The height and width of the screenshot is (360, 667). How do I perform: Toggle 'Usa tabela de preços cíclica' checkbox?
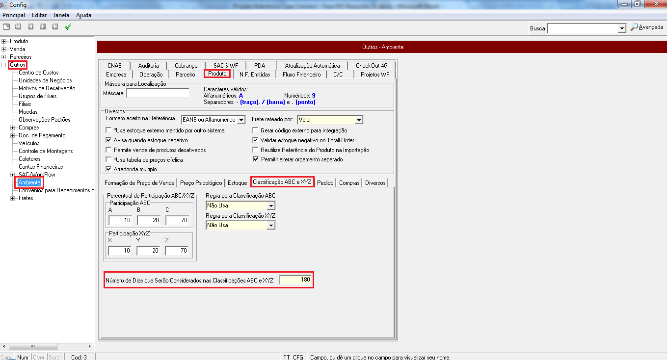(x=108, y=160)
